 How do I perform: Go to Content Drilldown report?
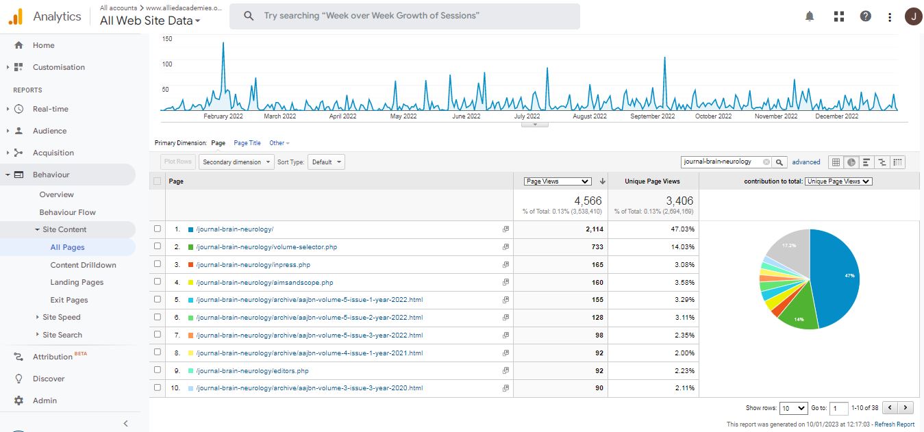[83, 265]
